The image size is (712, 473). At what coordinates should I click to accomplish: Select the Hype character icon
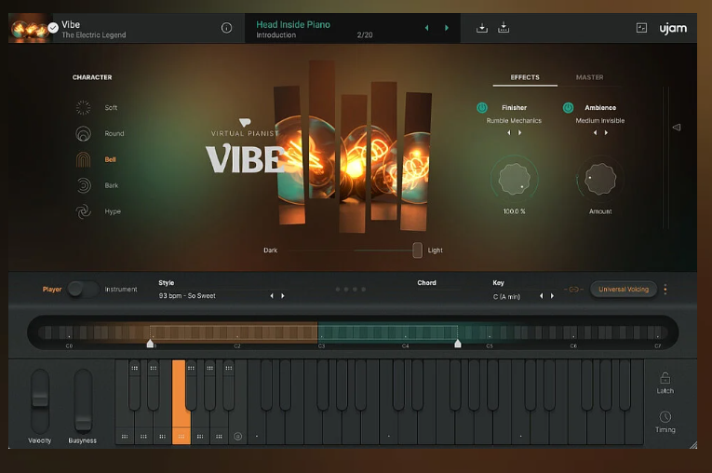point(83,211)
